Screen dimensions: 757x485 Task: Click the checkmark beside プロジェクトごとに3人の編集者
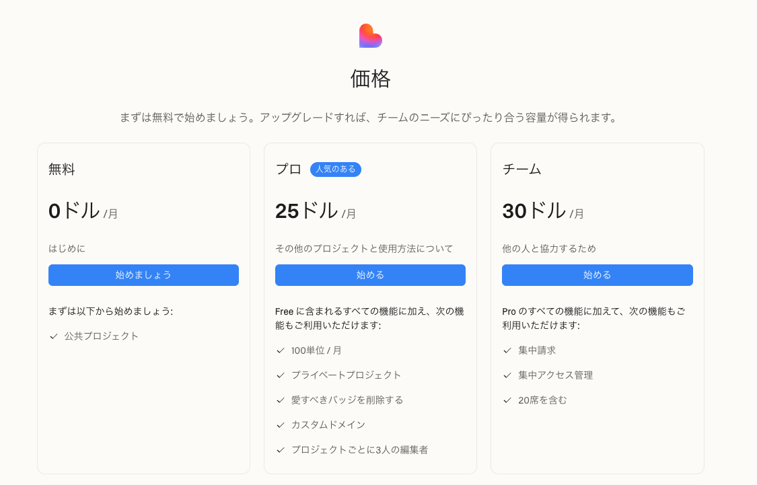[281, 450]
